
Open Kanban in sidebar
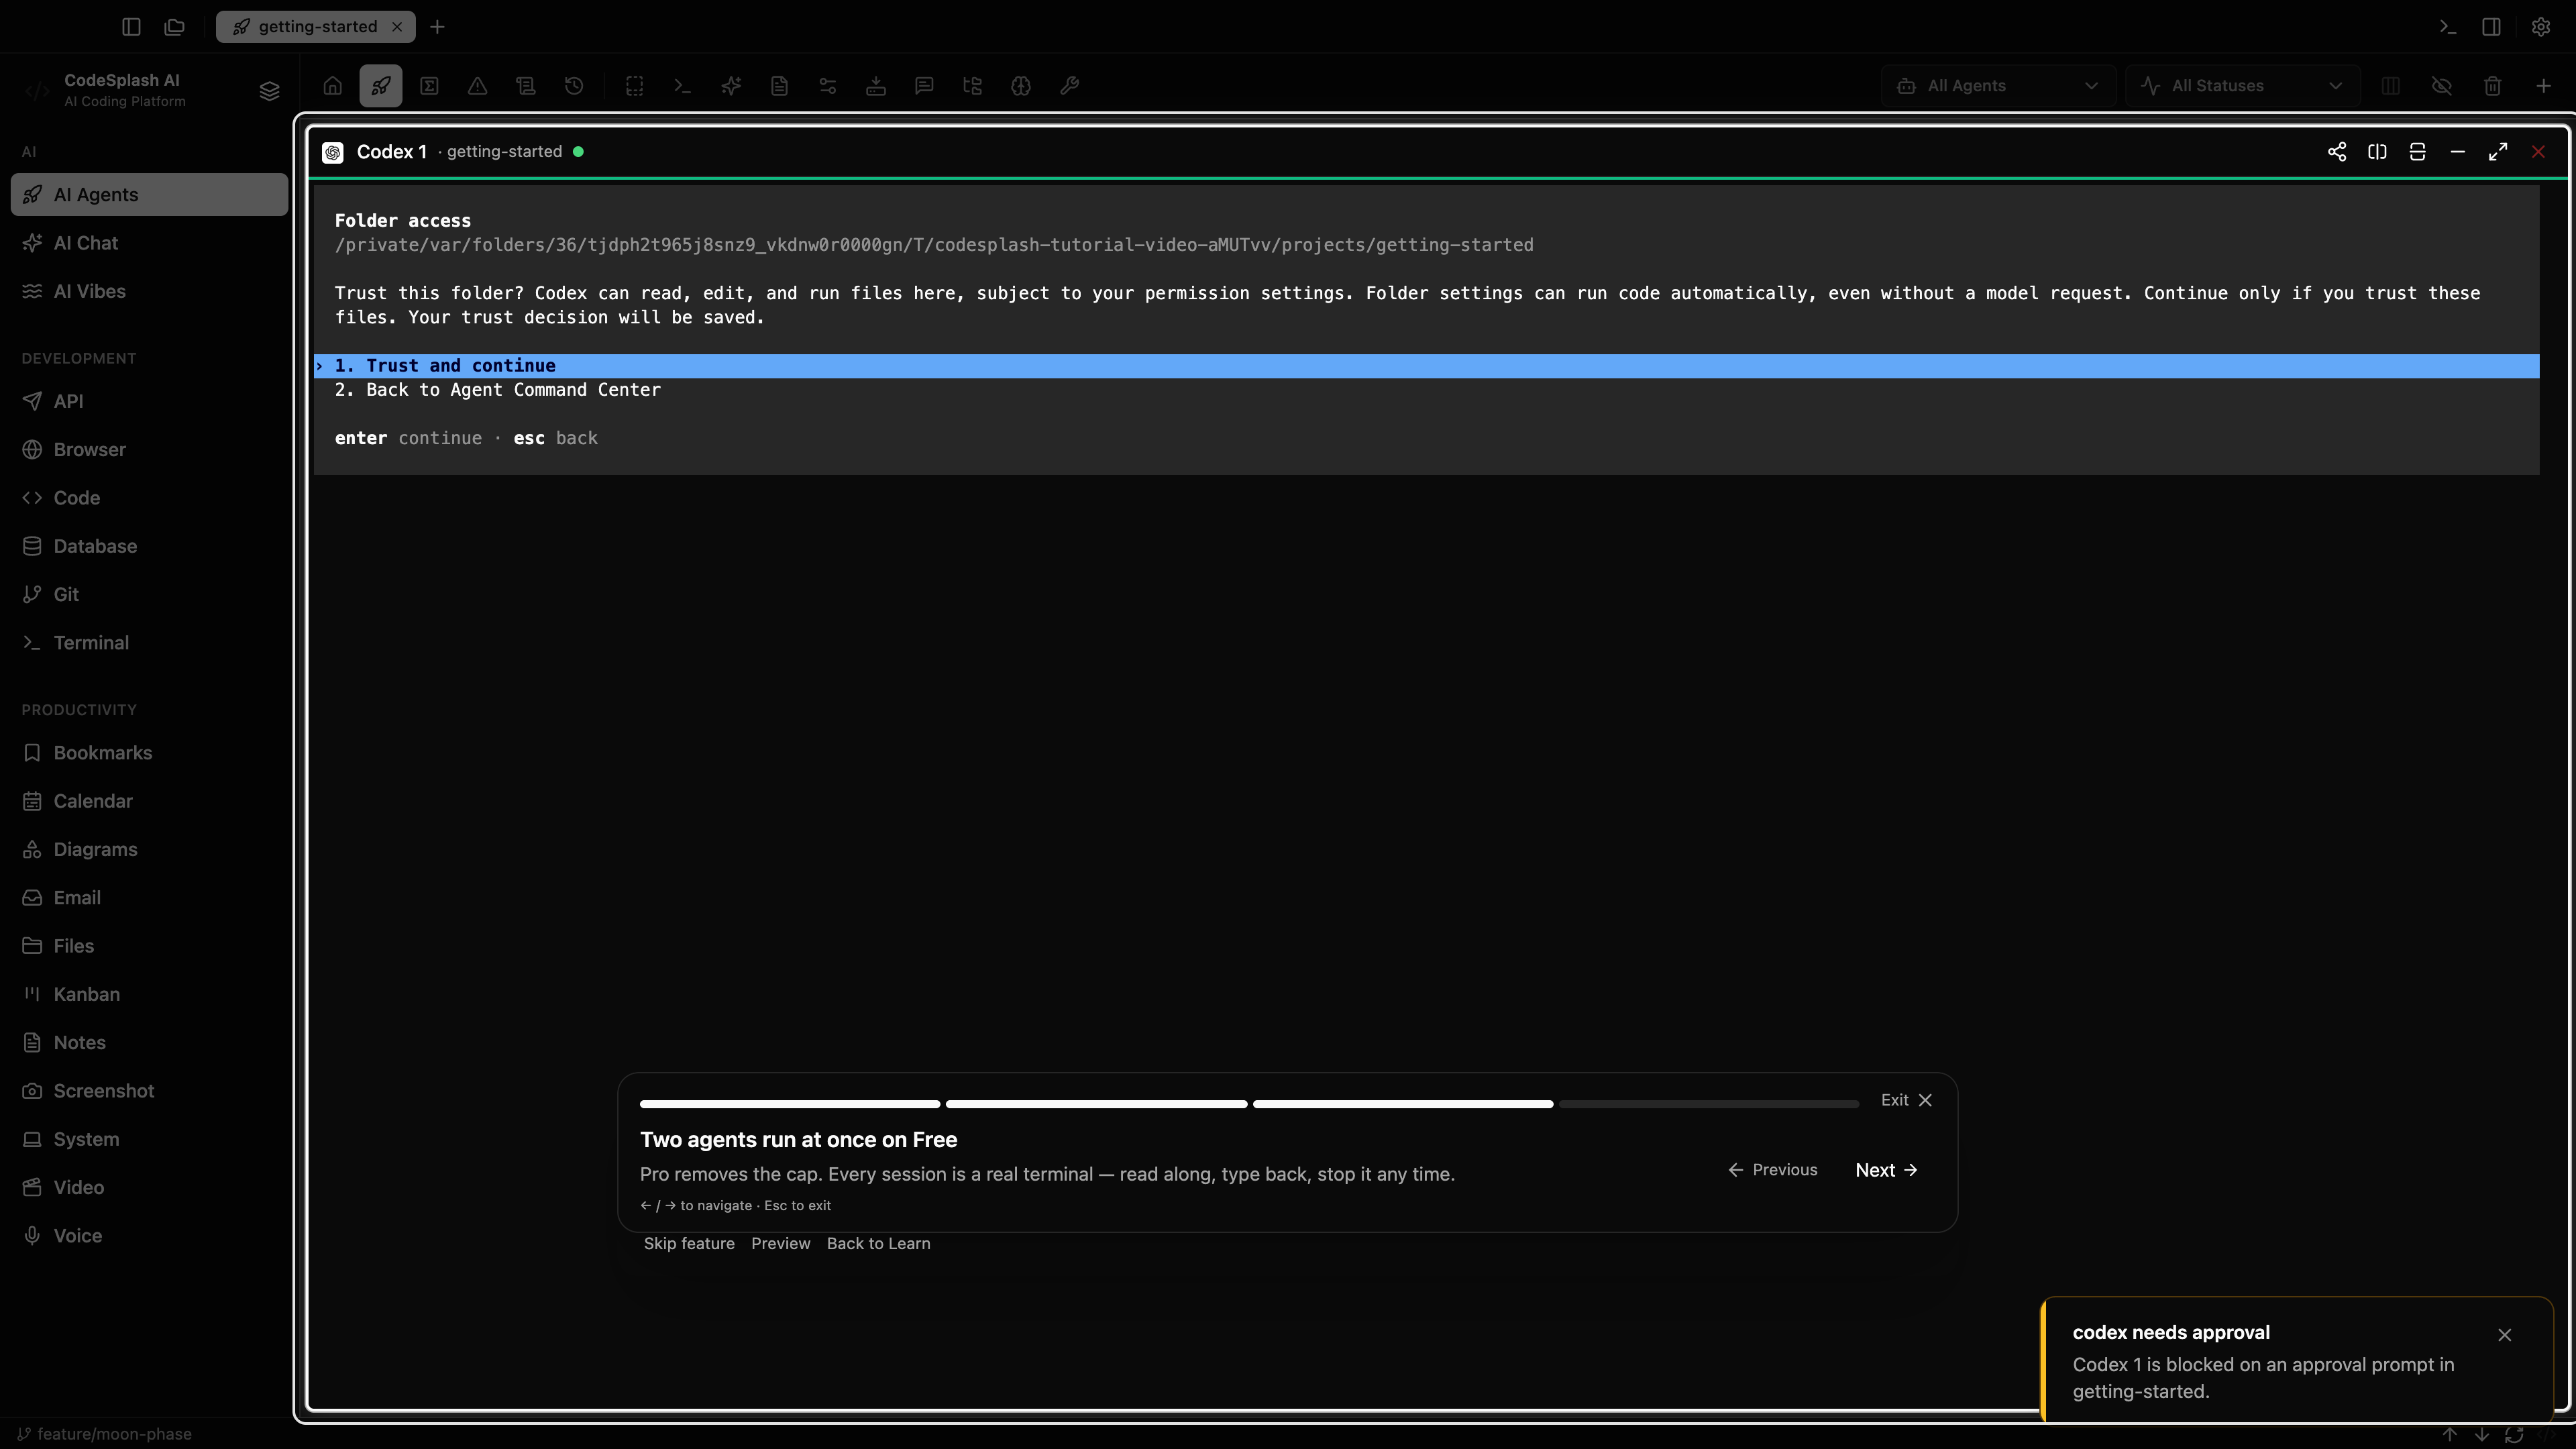coord(150,994)
